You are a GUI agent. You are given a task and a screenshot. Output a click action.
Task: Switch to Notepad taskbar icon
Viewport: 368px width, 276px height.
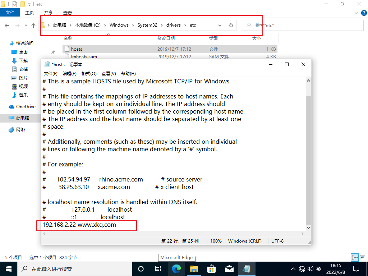click(x=247, y=269)
